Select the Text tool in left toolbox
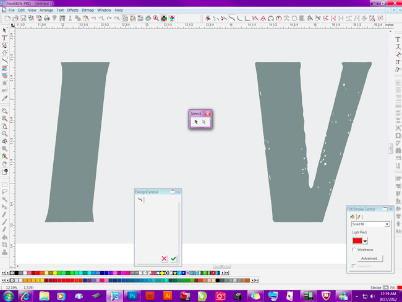This screenshot has width=402, height=302. point(4,38)
